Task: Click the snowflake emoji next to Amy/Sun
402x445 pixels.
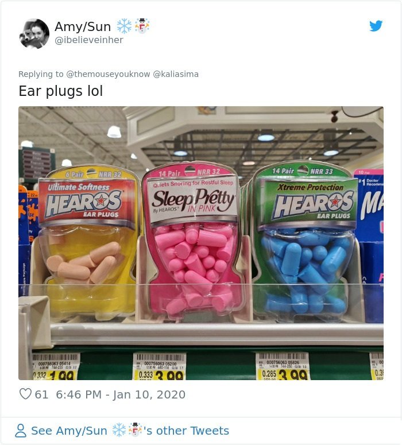Action: [x=125, y=26]
